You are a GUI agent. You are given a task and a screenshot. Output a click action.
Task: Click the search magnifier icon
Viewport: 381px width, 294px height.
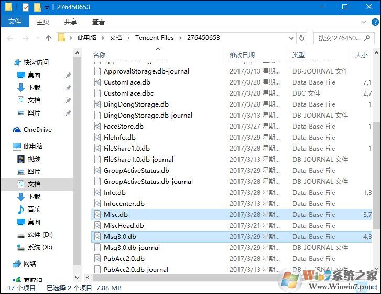(367, 38)
